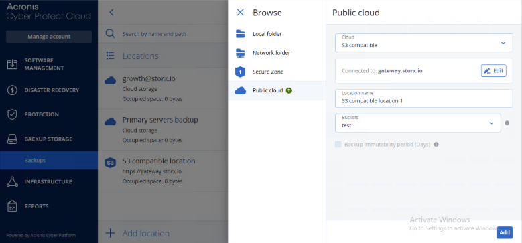Close the Browse panel with X

240,13
